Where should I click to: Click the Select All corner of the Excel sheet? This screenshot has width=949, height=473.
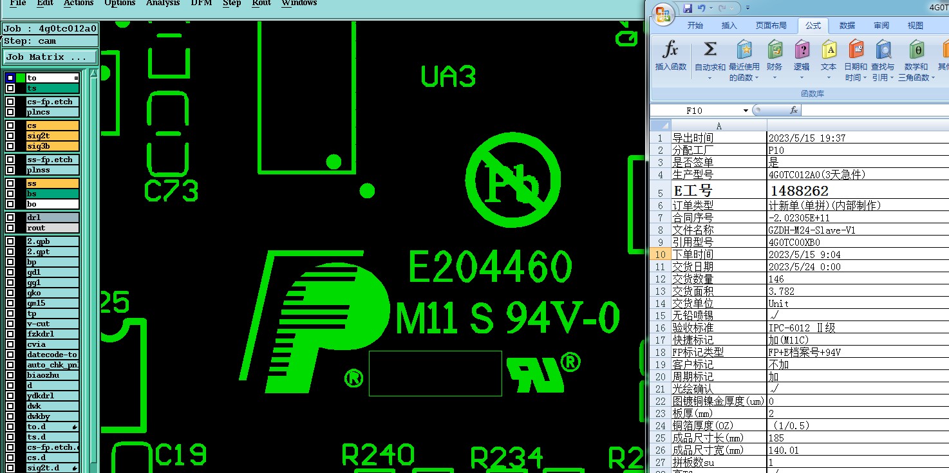[660, 125]
